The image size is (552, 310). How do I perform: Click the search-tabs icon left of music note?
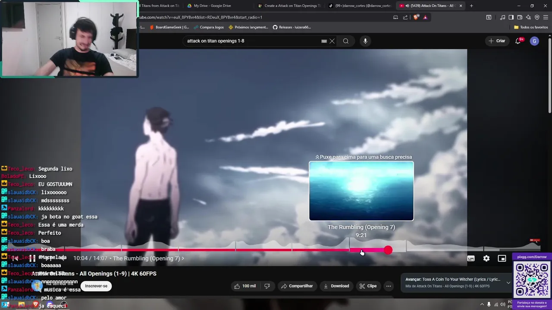(489, 17)
